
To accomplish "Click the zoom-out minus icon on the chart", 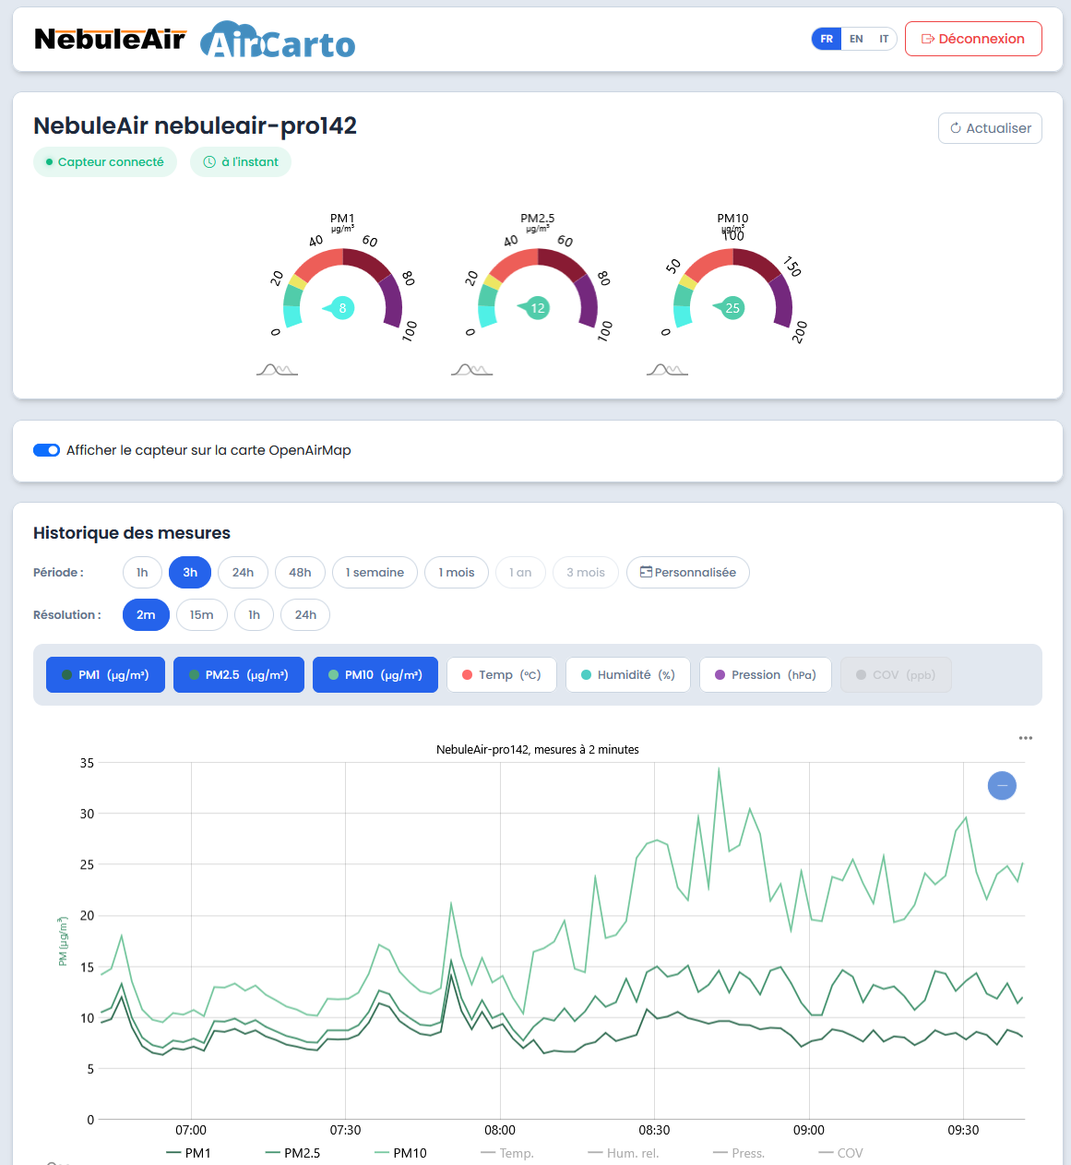I will [x=1002, y=786].
